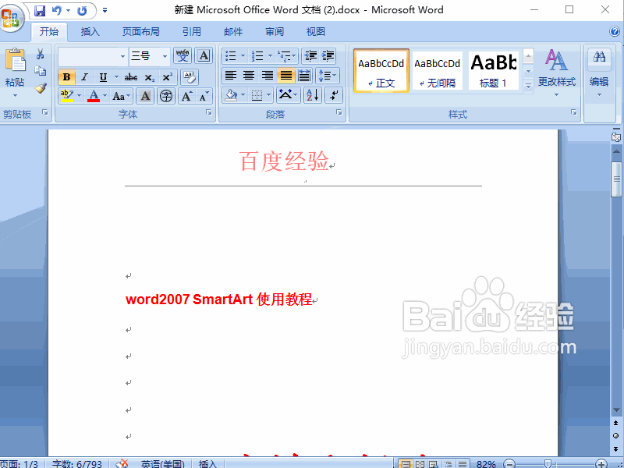Expand the styles gallery More arrow

529,86
